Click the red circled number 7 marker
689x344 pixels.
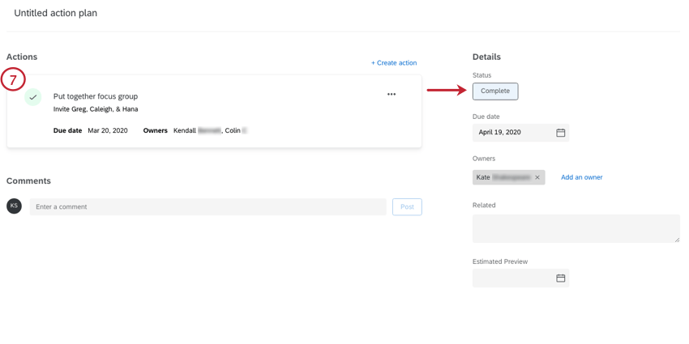click(13, 79)
